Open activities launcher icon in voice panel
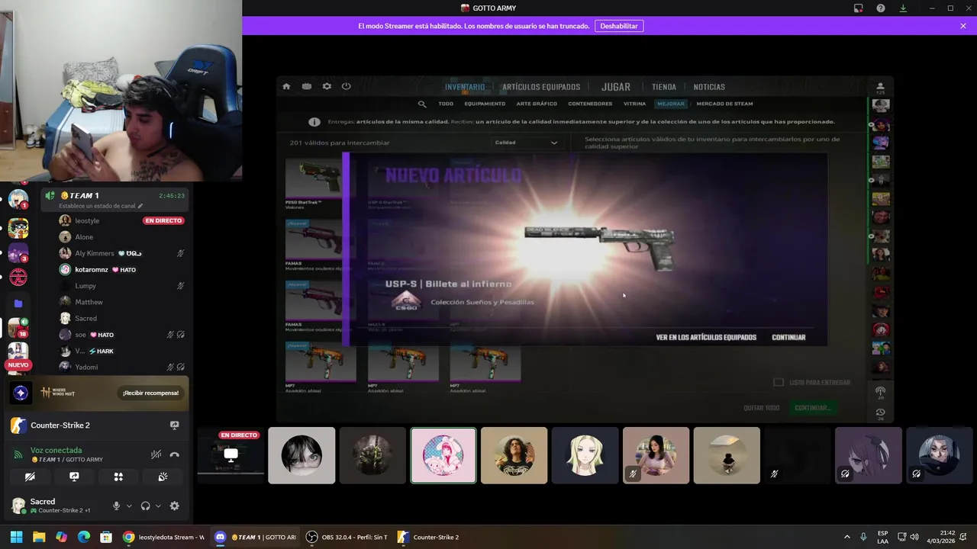Viewport: 977px width, 549px height. pos(118,477)
